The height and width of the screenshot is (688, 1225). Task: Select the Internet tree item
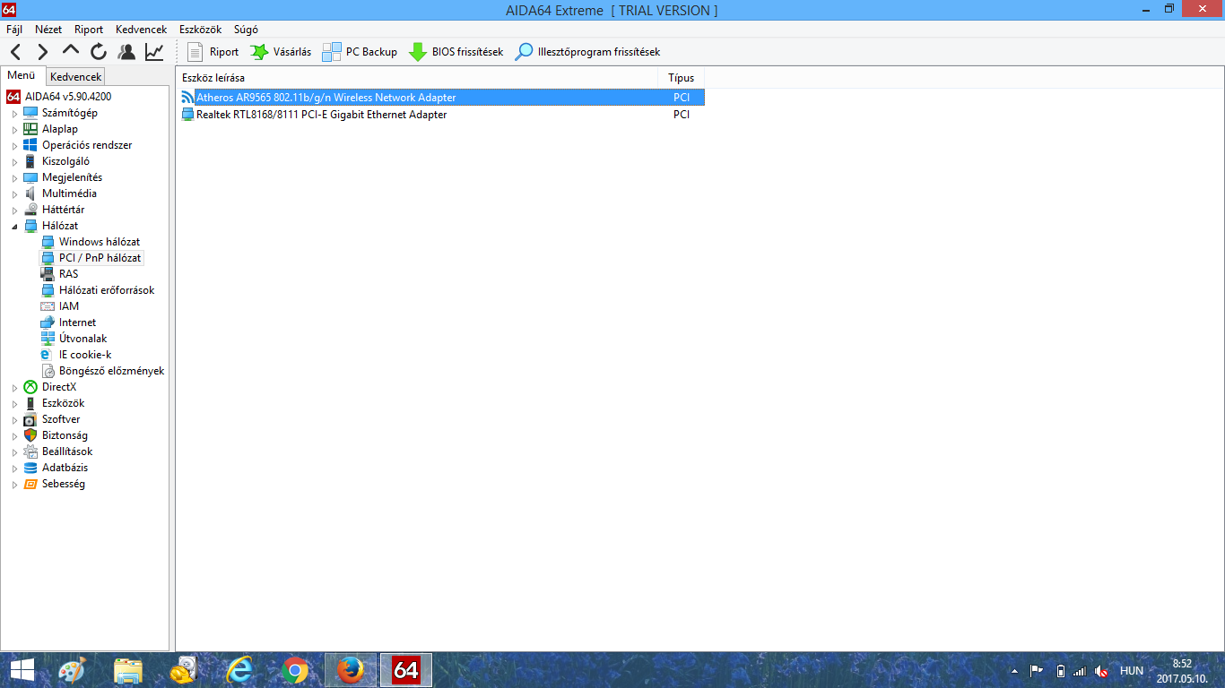pos(69,322)
